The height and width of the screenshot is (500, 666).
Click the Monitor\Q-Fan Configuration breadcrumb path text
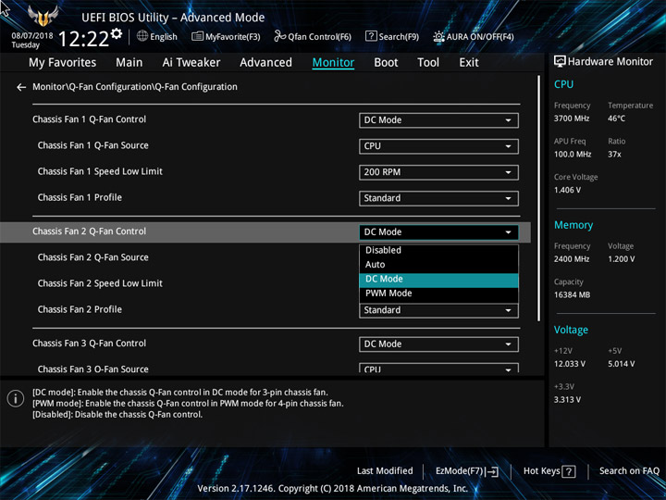pos(135,87)
